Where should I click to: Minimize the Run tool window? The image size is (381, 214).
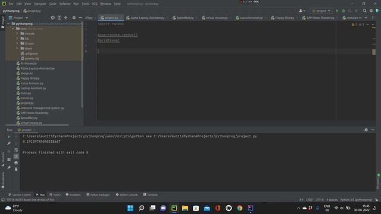373,130
